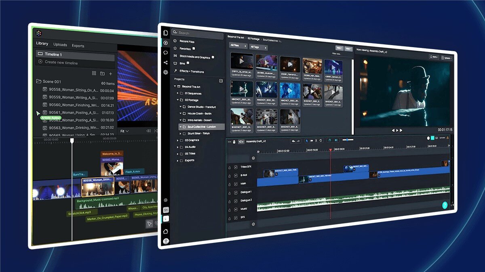485x272 pixels.
Task: Toggle the lock on the Titles GFX track
Action: (x=230, y=167)
